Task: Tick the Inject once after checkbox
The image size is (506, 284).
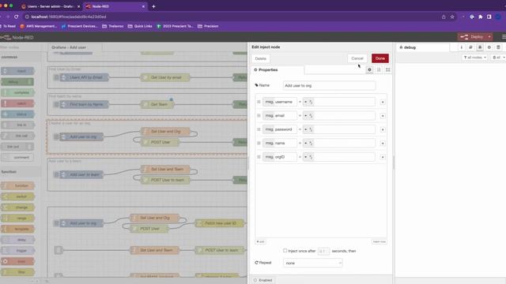Action: pos(285,251)
